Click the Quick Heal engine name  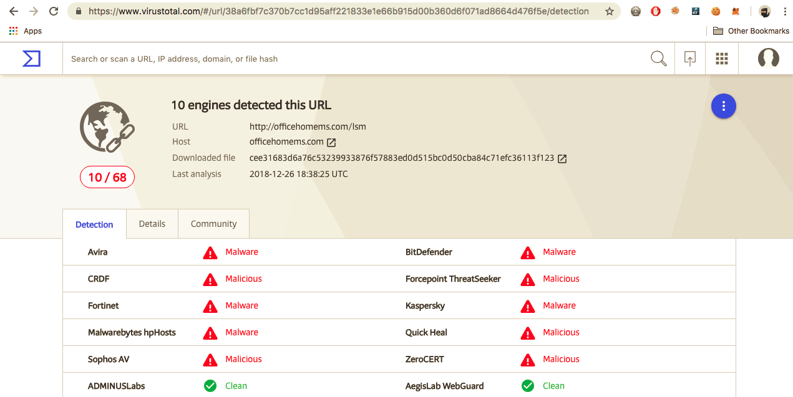click(x=426, y=333)
